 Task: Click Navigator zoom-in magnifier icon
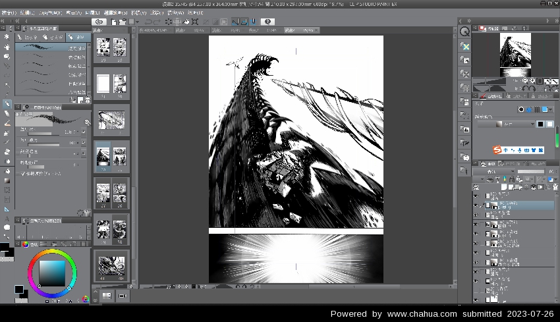[532, 81]
